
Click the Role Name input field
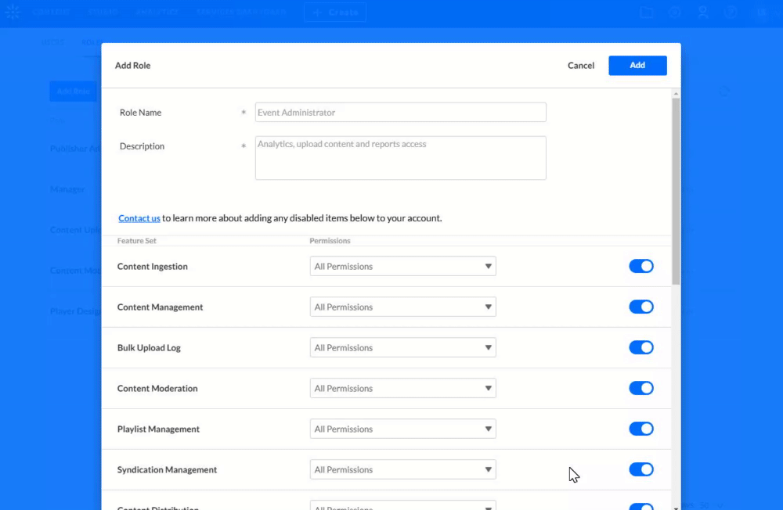pos(400,112)
